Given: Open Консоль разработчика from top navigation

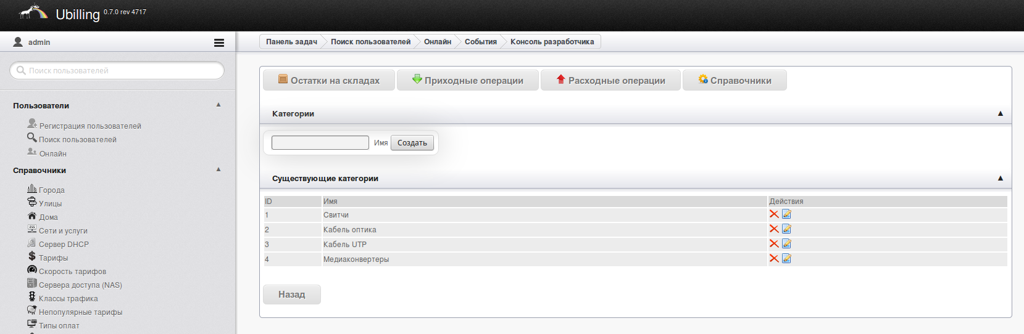Looking at the screenshot, I should 552,42.
